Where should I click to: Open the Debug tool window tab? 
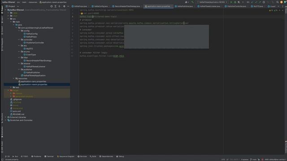120,157
